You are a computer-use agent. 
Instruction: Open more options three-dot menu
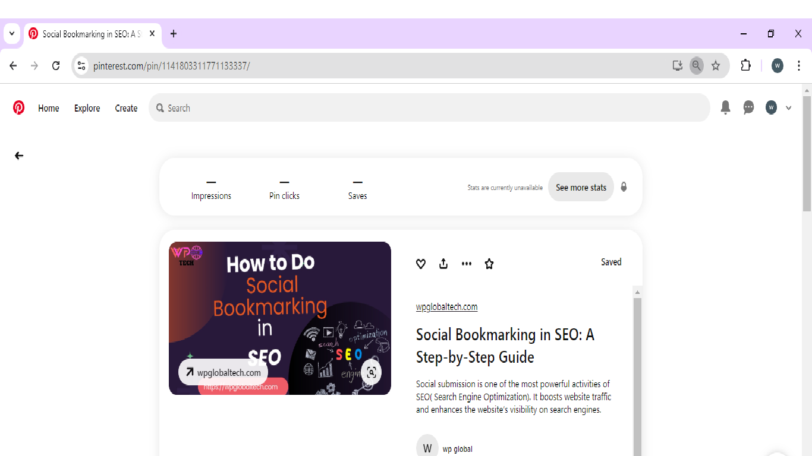(x=467, y=264)
